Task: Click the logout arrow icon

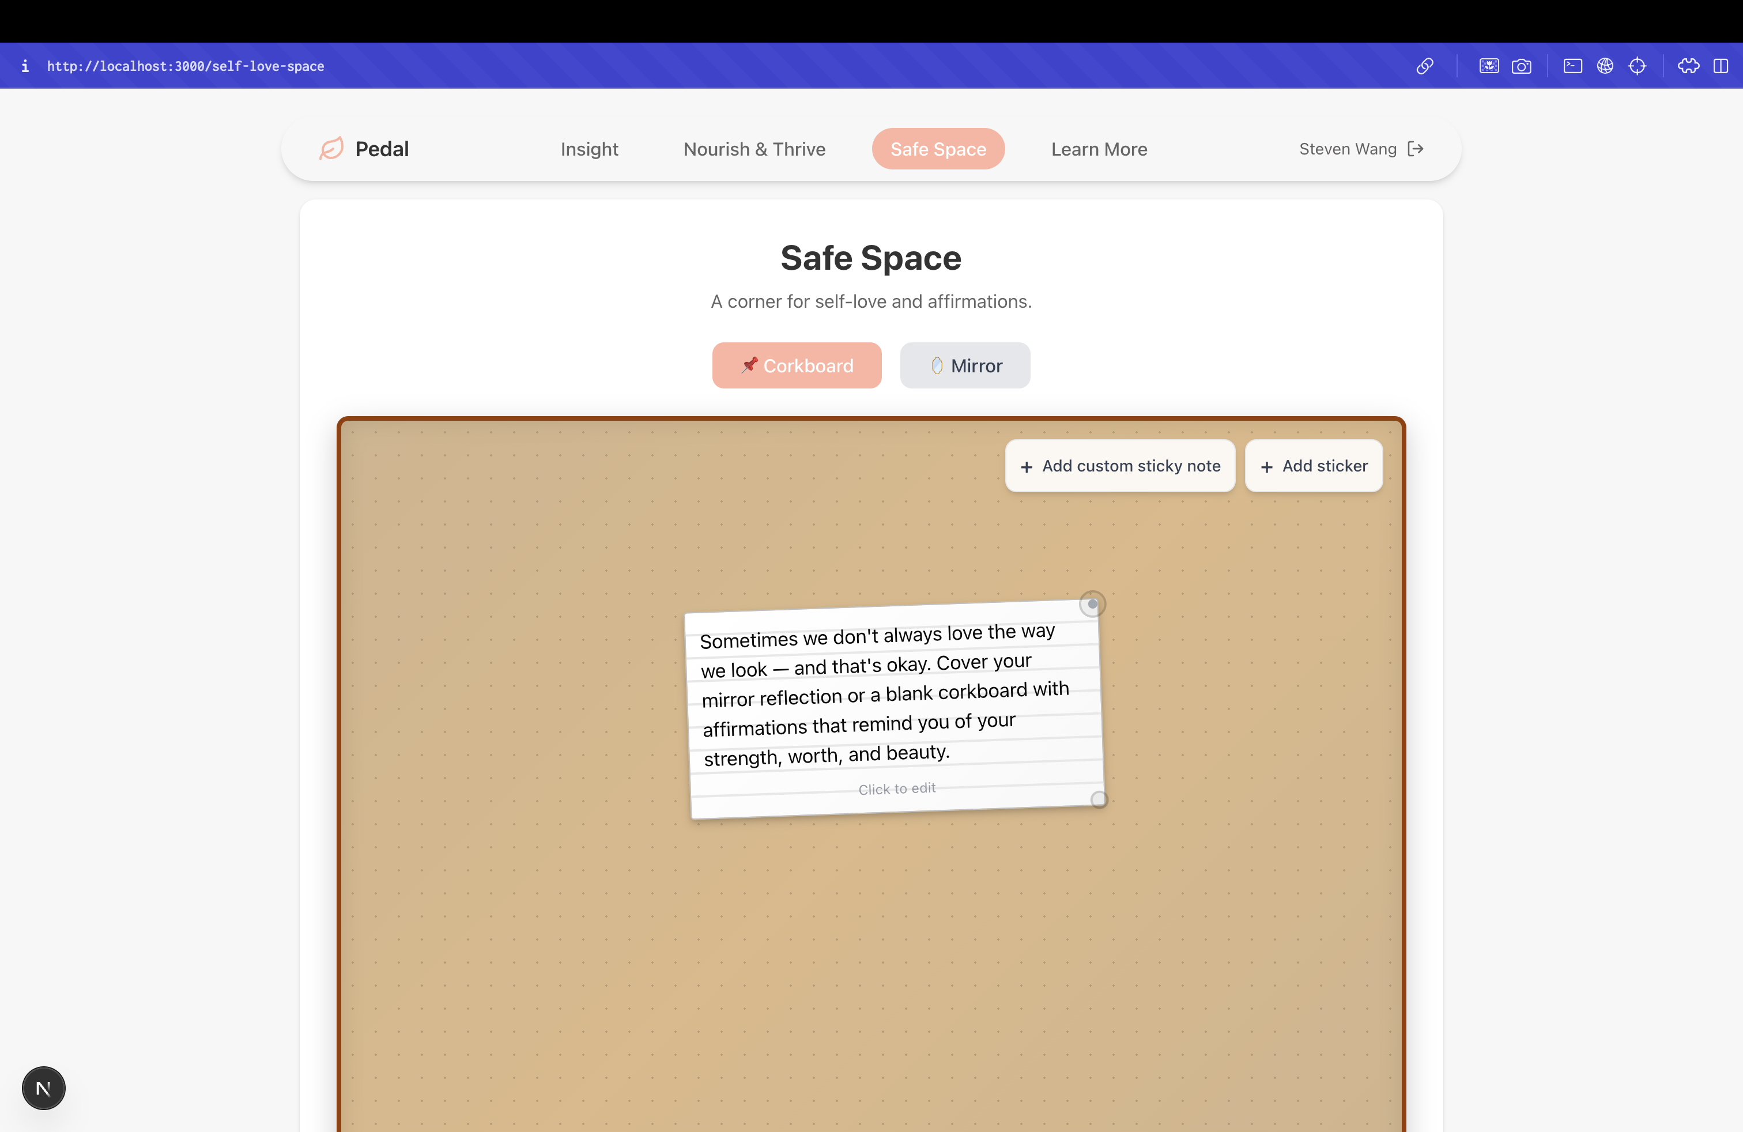Action: pyautogui.click(x=1416, y=149)
